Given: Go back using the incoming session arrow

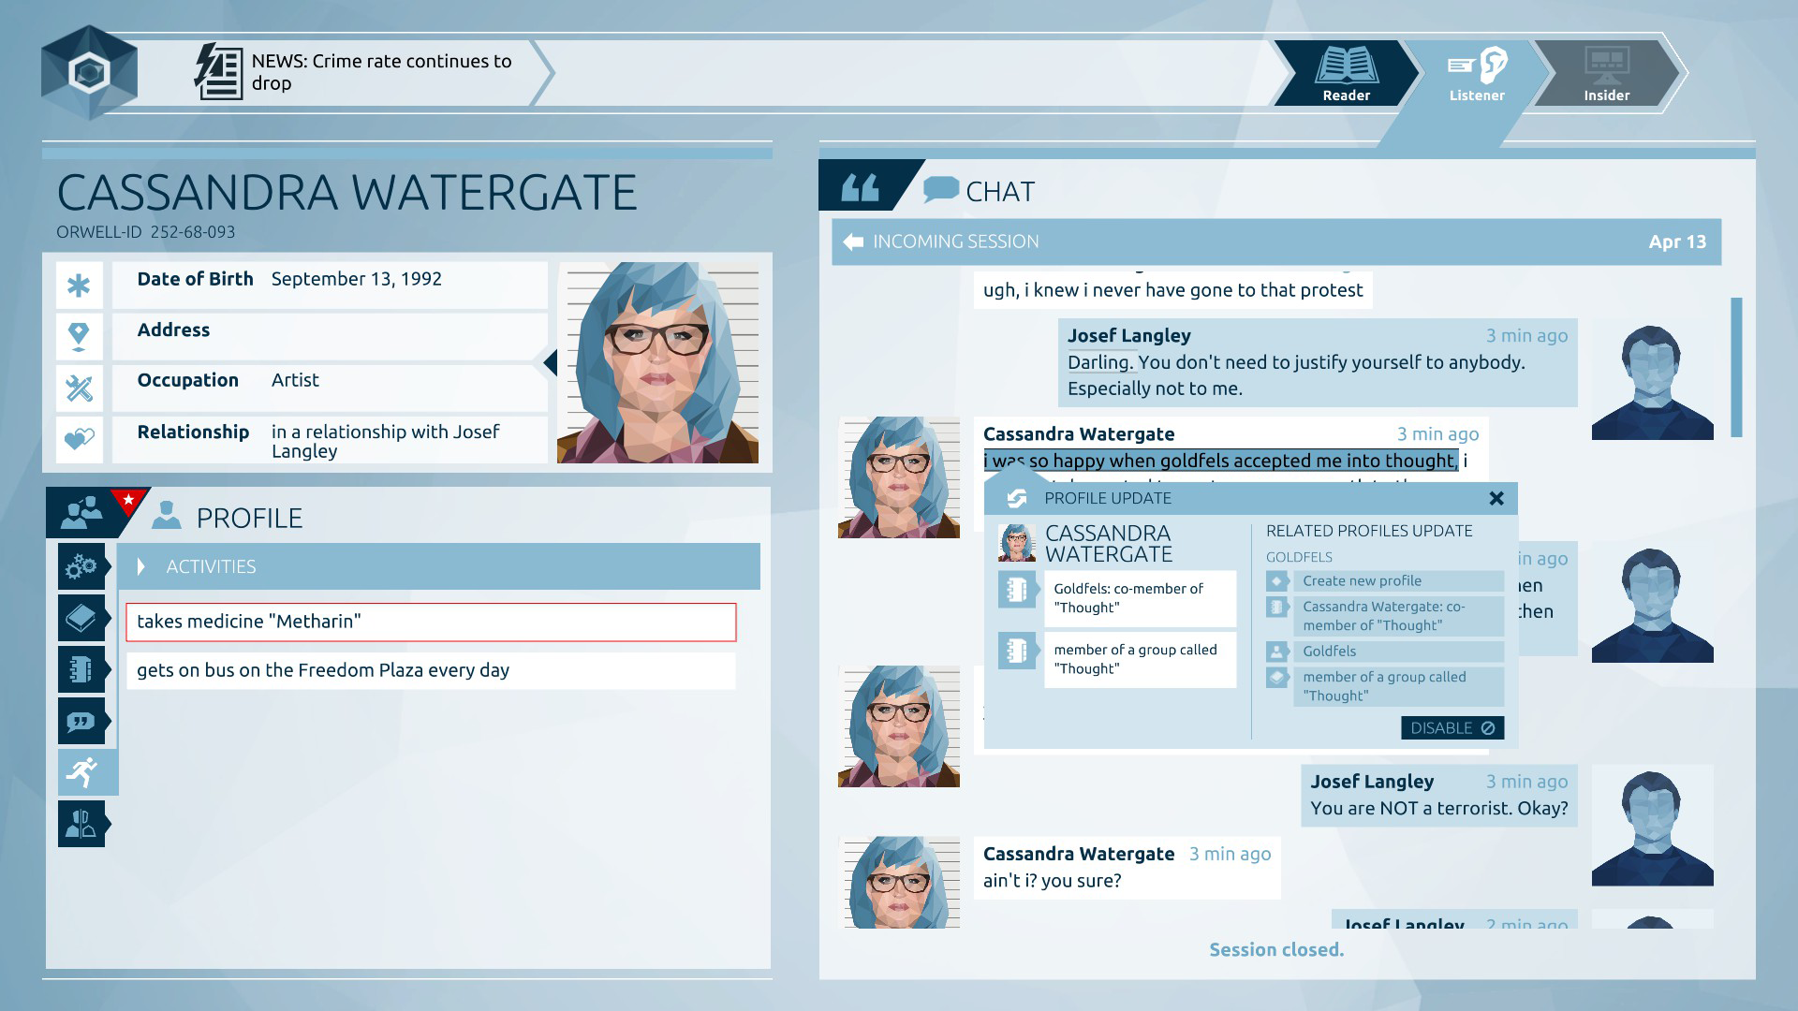Looking at the screenshot, I should coord(853,241).
